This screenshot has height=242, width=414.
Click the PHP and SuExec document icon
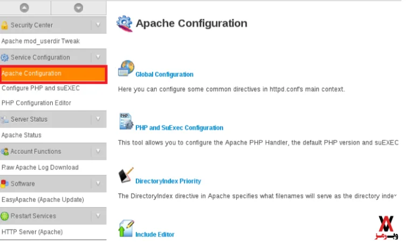(x=126, y=122)
